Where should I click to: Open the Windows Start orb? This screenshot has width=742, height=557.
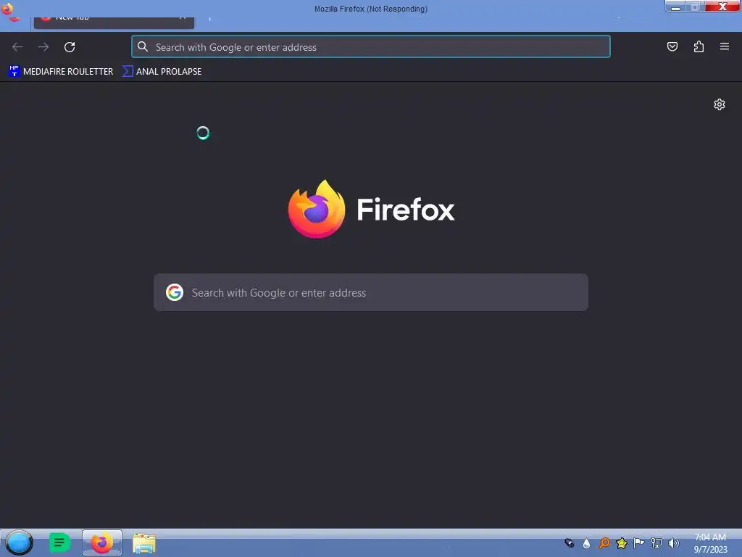[x=19, y=542]
